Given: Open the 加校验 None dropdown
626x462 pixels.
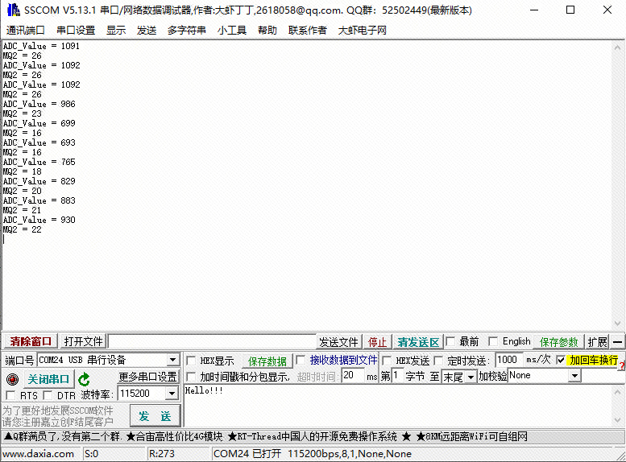Looking at the screenshot, I should tap(574, 376).
